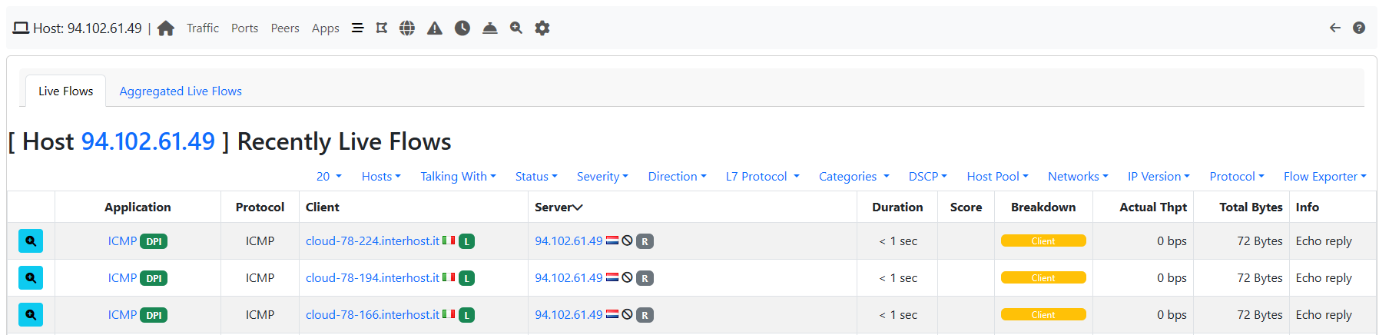Click host link 94.102.61.49 in heading
Viewport: 1389px width, 335px height.
(148, 141)
